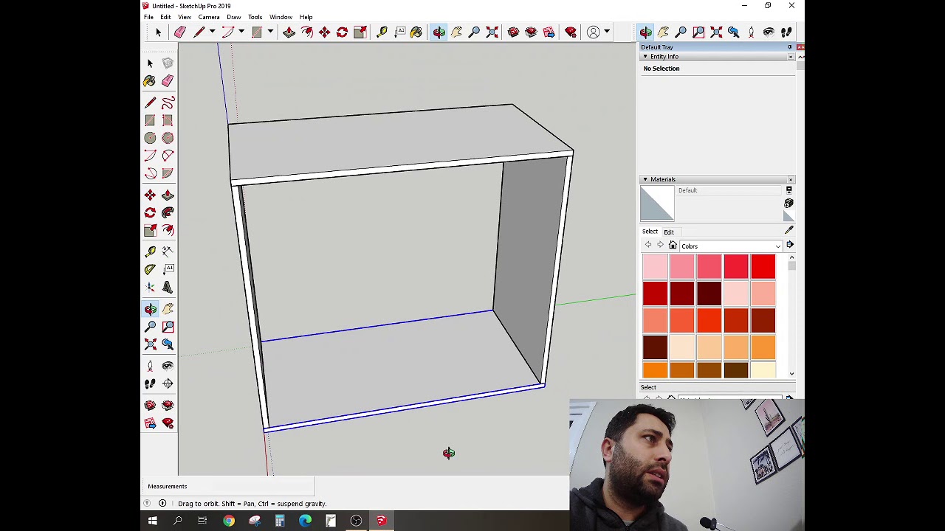Viewport: 945px width, 531px height.
Task: Open the Camera menu
Action: pos(209,17)
